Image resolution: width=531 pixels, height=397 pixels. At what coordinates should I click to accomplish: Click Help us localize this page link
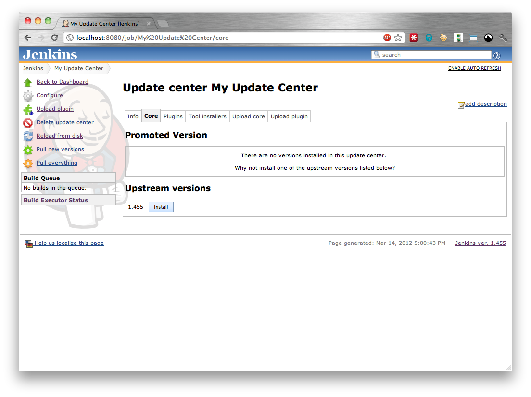tap(69, 243)
